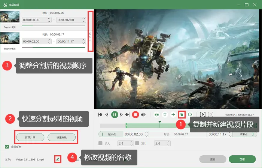The height and width of the screenshot is (168, 262).
Task: Pause the video playback
Action: (115, 115)
